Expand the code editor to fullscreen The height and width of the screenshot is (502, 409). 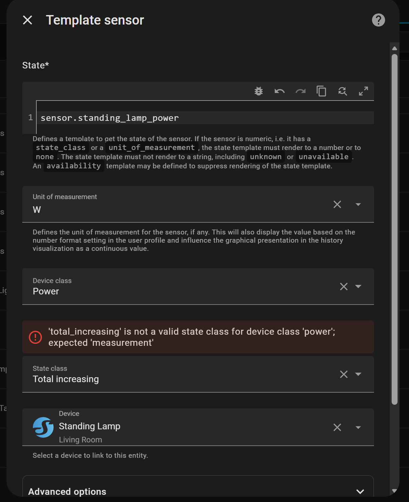pos(363,91)
